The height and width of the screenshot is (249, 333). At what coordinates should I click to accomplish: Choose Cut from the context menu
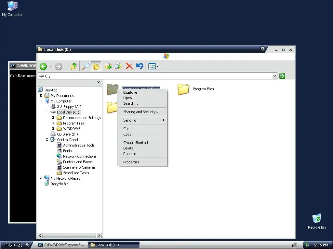click(142, 129)
